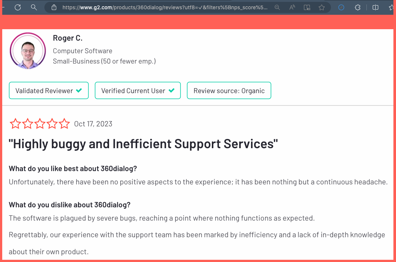Click the text "Computer Software"
Image resolution: width=396 pixels, height=262 pixels.
pos(82,51)
